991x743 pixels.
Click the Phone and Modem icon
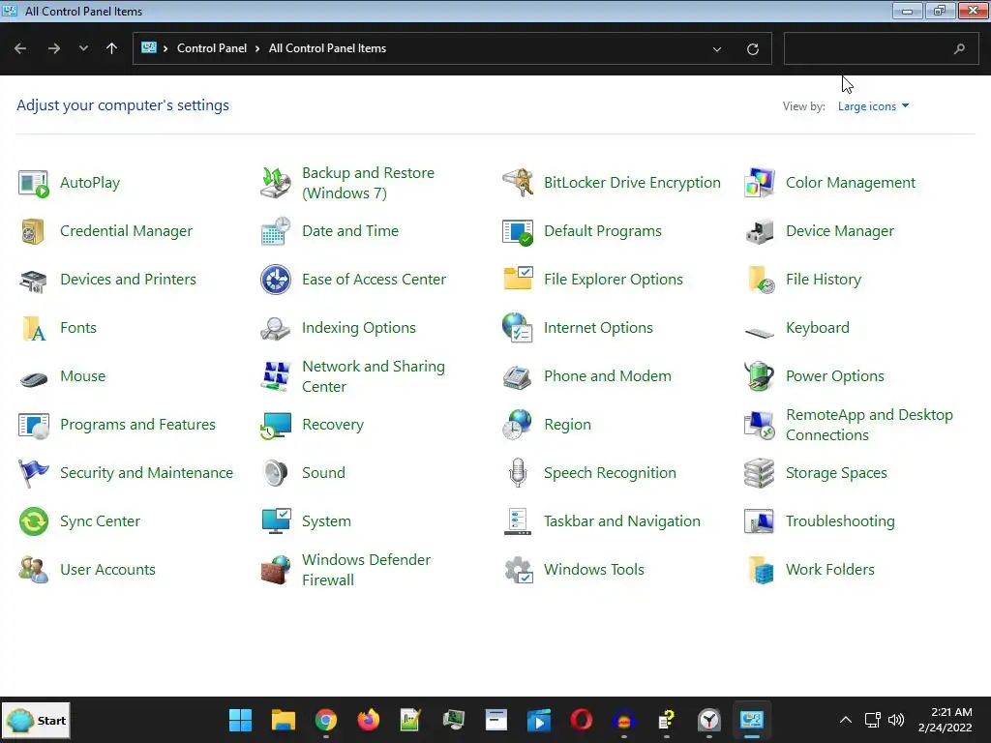coord(518,377)
